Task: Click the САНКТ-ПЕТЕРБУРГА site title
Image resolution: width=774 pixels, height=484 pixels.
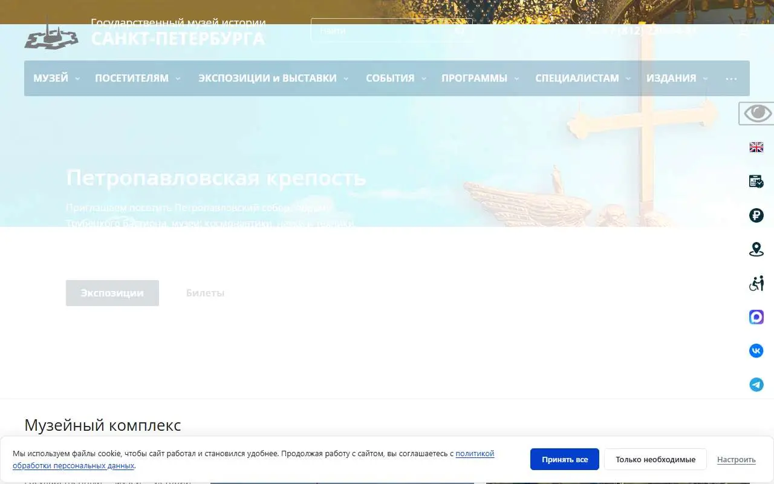Action: click(178, 39)
